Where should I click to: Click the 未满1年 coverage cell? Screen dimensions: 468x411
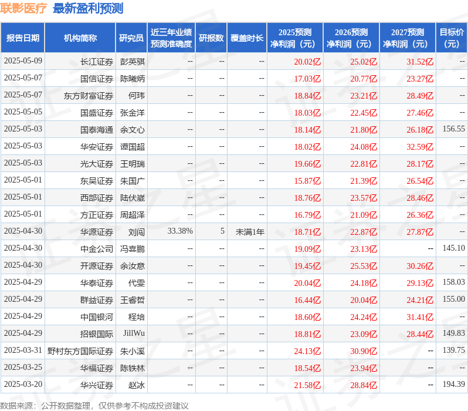(250, 232)
